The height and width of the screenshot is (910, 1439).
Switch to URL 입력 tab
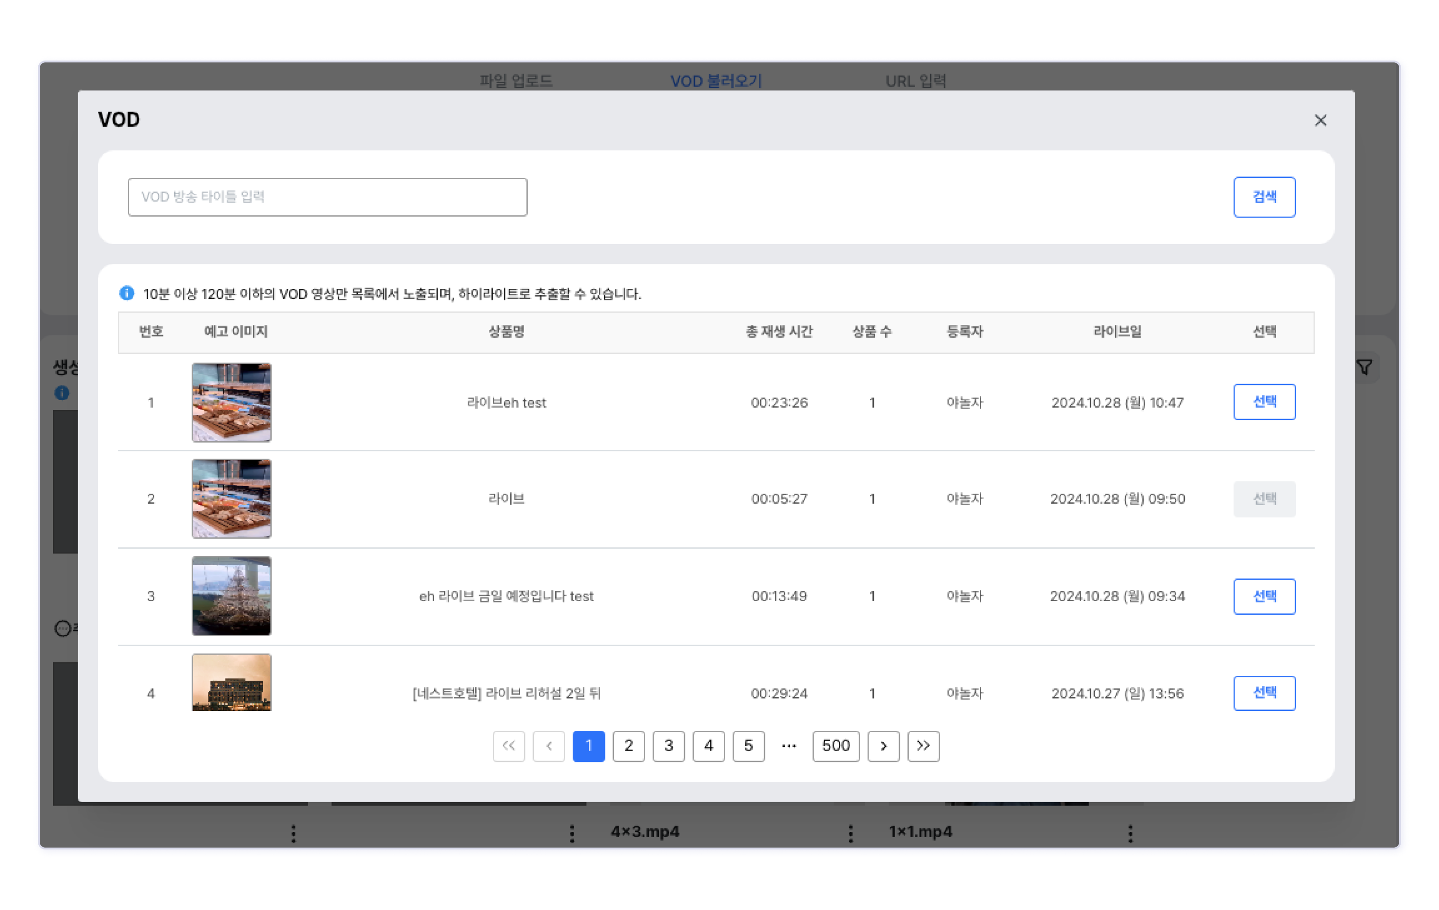pos(915,80)
